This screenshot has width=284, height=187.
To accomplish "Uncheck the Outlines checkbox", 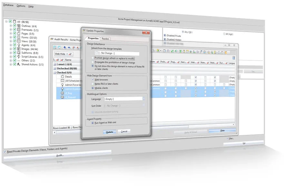I will [15, 25].
